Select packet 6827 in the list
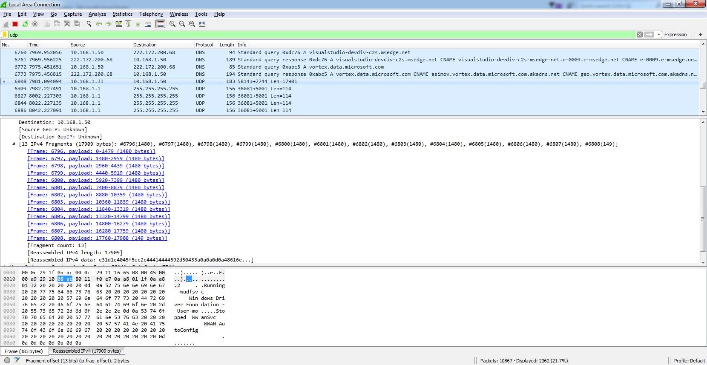This screenshot has height=365, width=707. pyautogui.click(x=128, y=96)
